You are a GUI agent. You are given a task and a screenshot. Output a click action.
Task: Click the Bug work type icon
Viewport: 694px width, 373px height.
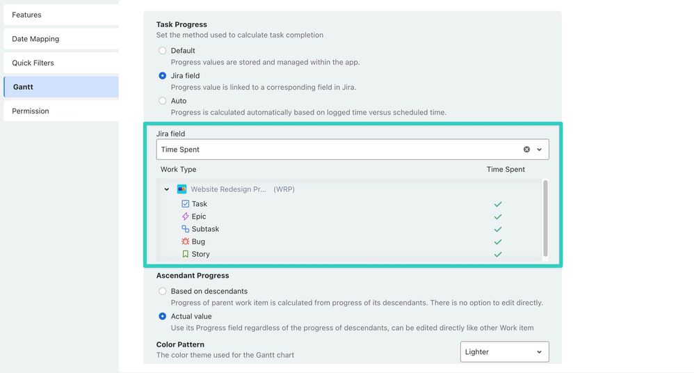[x=186, y=241]
